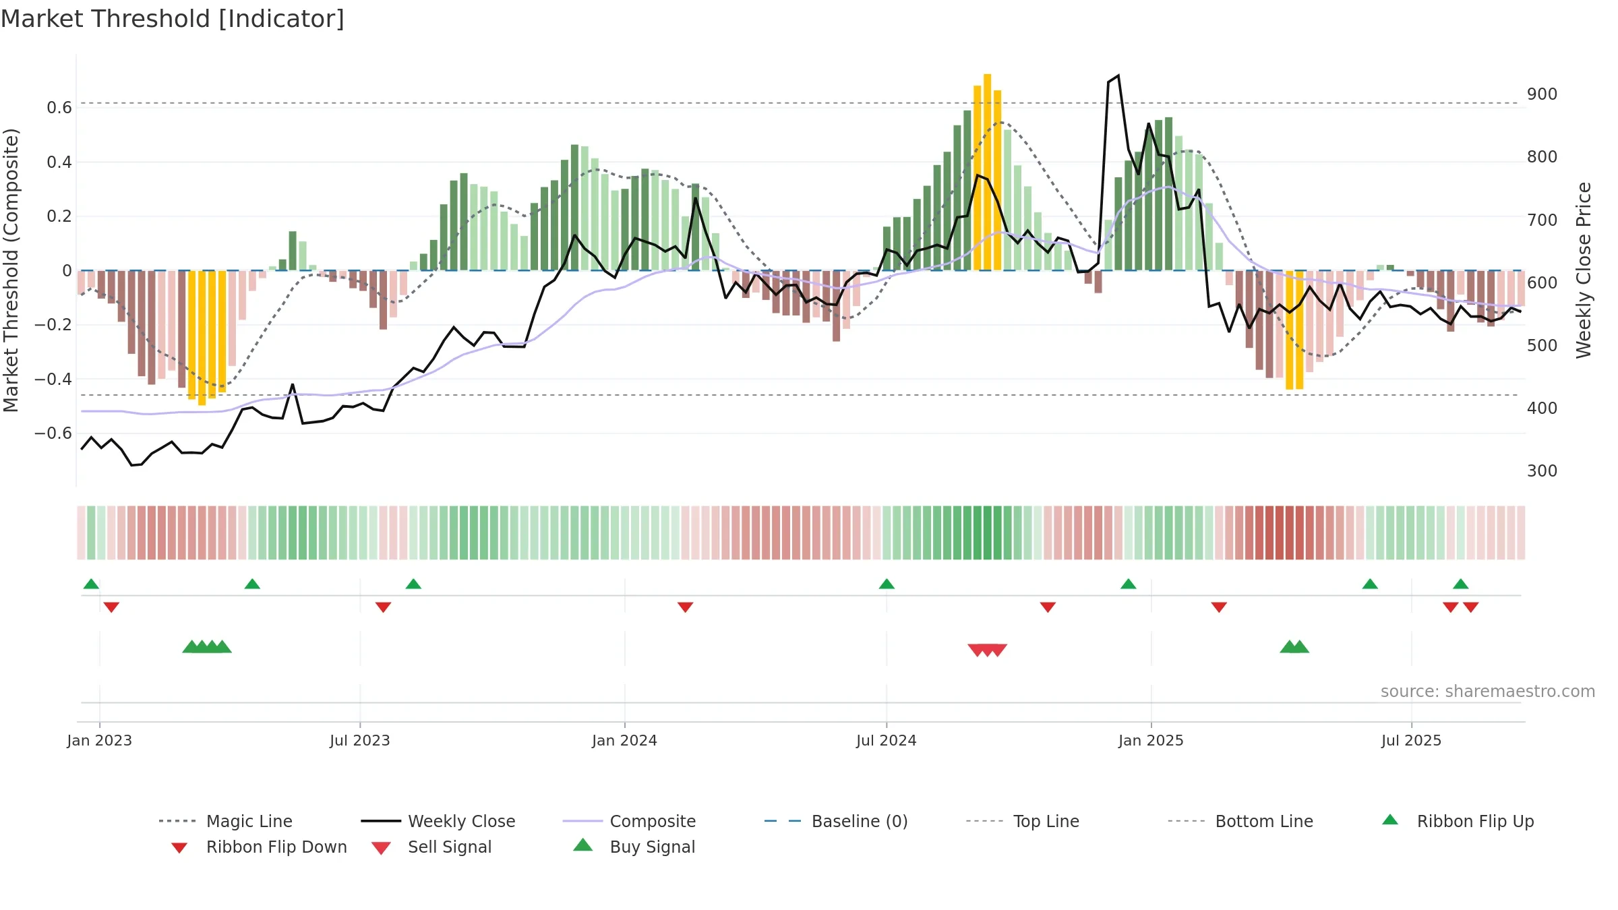Click the −0.2 tick on left axis
The width and height of the screenshot is (1618, 910).
click(x=53, y=325)
